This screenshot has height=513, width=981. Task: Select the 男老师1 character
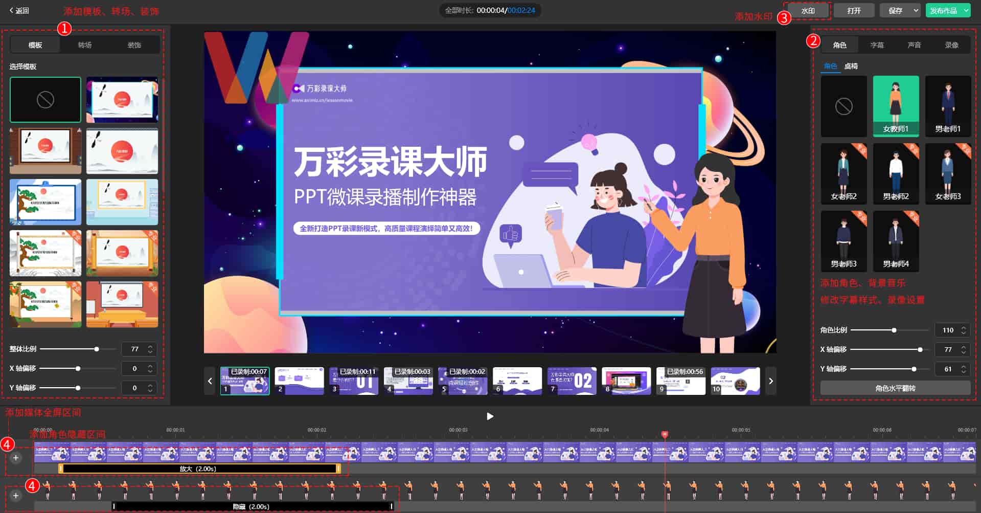coord(948,106)
